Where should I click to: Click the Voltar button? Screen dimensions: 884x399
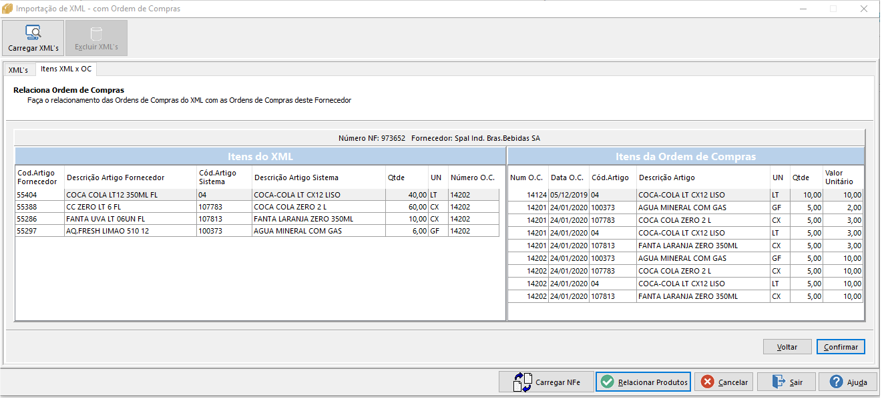pos(787,347)
